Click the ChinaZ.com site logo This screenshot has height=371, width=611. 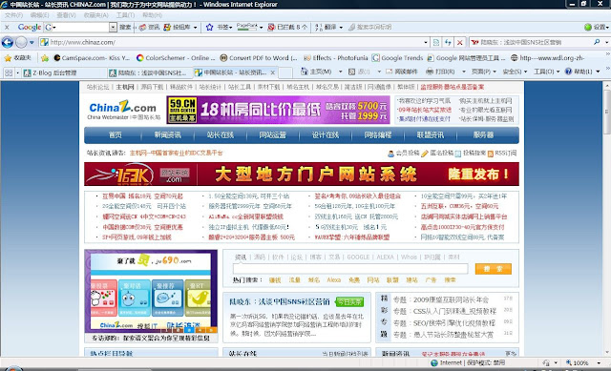[x=123, y=111]
